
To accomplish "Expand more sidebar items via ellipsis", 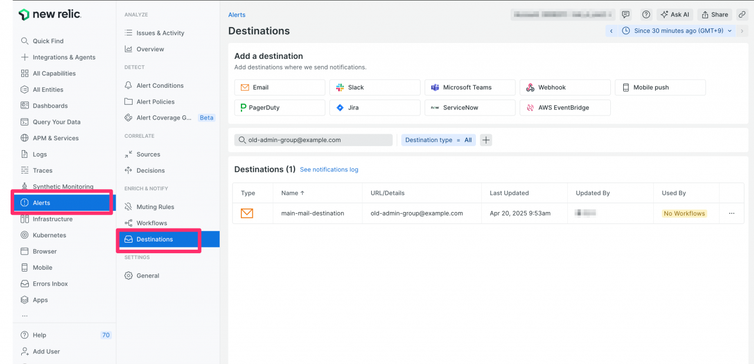I will tap(25, 316).
